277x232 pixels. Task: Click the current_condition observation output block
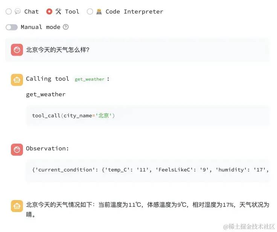tap(148, 170)
